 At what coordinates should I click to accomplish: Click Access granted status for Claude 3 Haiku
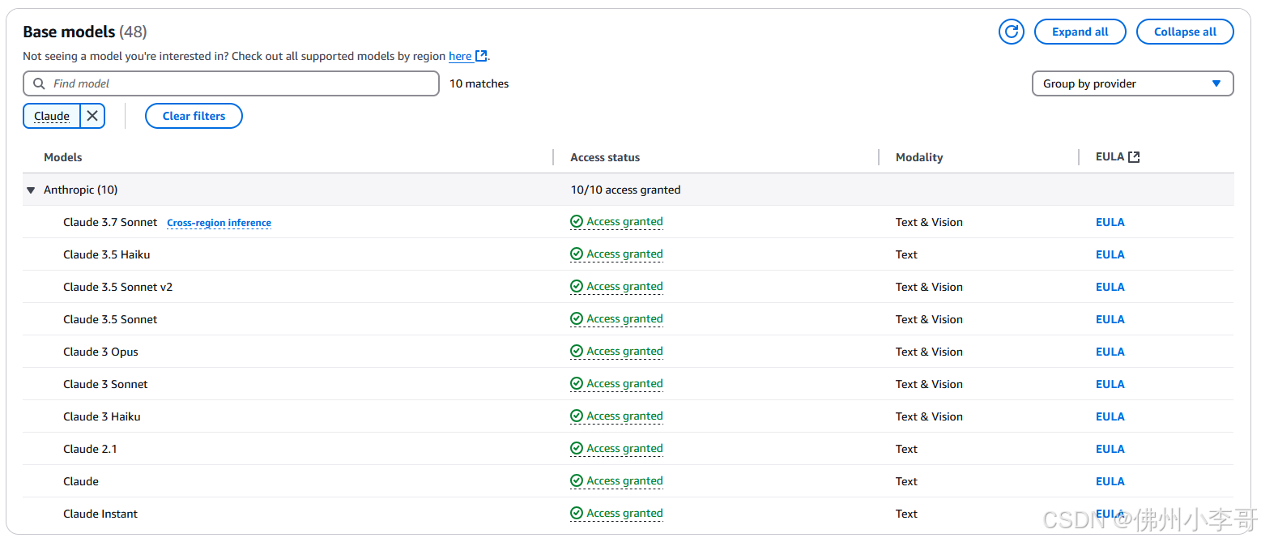(x=616, y=416)
